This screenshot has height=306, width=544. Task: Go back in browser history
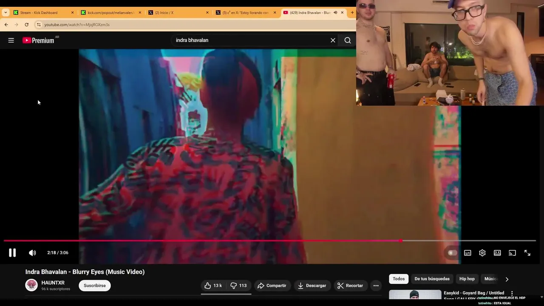(x=6, y=25)
